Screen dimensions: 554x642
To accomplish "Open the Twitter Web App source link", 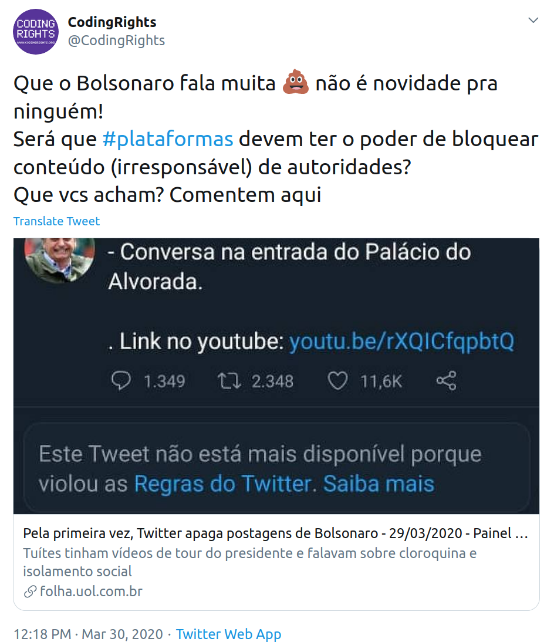I will pos(228,634).
